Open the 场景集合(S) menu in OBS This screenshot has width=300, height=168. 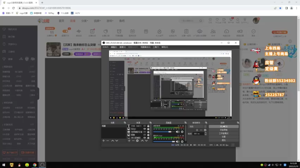click(145, 47)
